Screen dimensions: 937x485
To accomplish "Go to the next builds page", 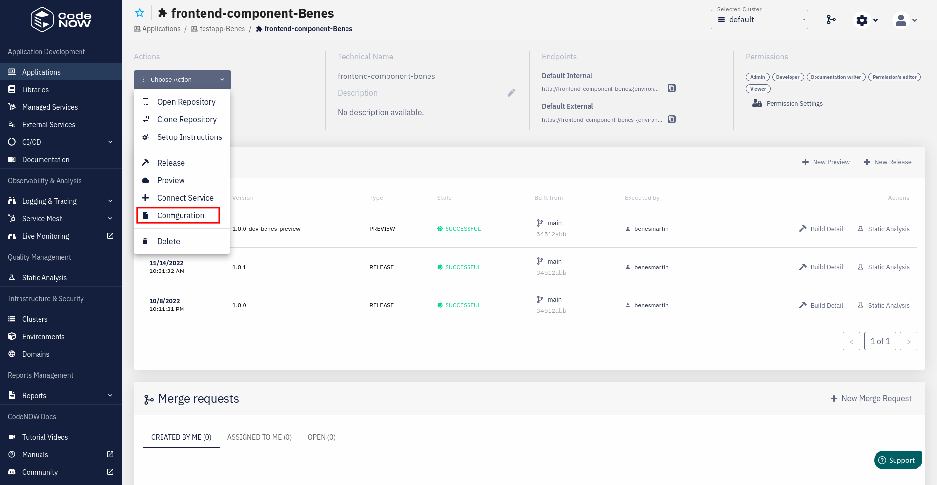I will (x=909, y=341).
